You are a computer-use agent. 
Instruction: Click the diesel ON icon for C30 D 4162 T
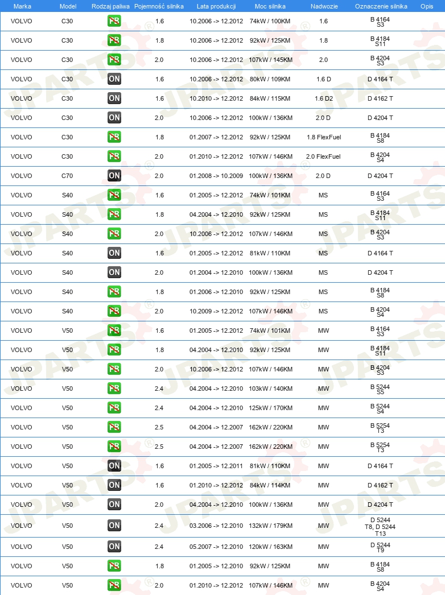(114, 98)
